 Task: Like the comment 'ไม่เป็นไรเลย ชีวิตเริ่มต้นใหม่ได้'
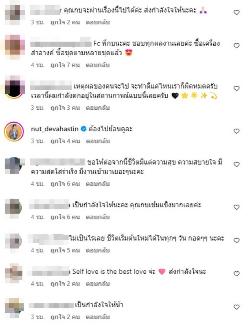[x=236, y=240]
